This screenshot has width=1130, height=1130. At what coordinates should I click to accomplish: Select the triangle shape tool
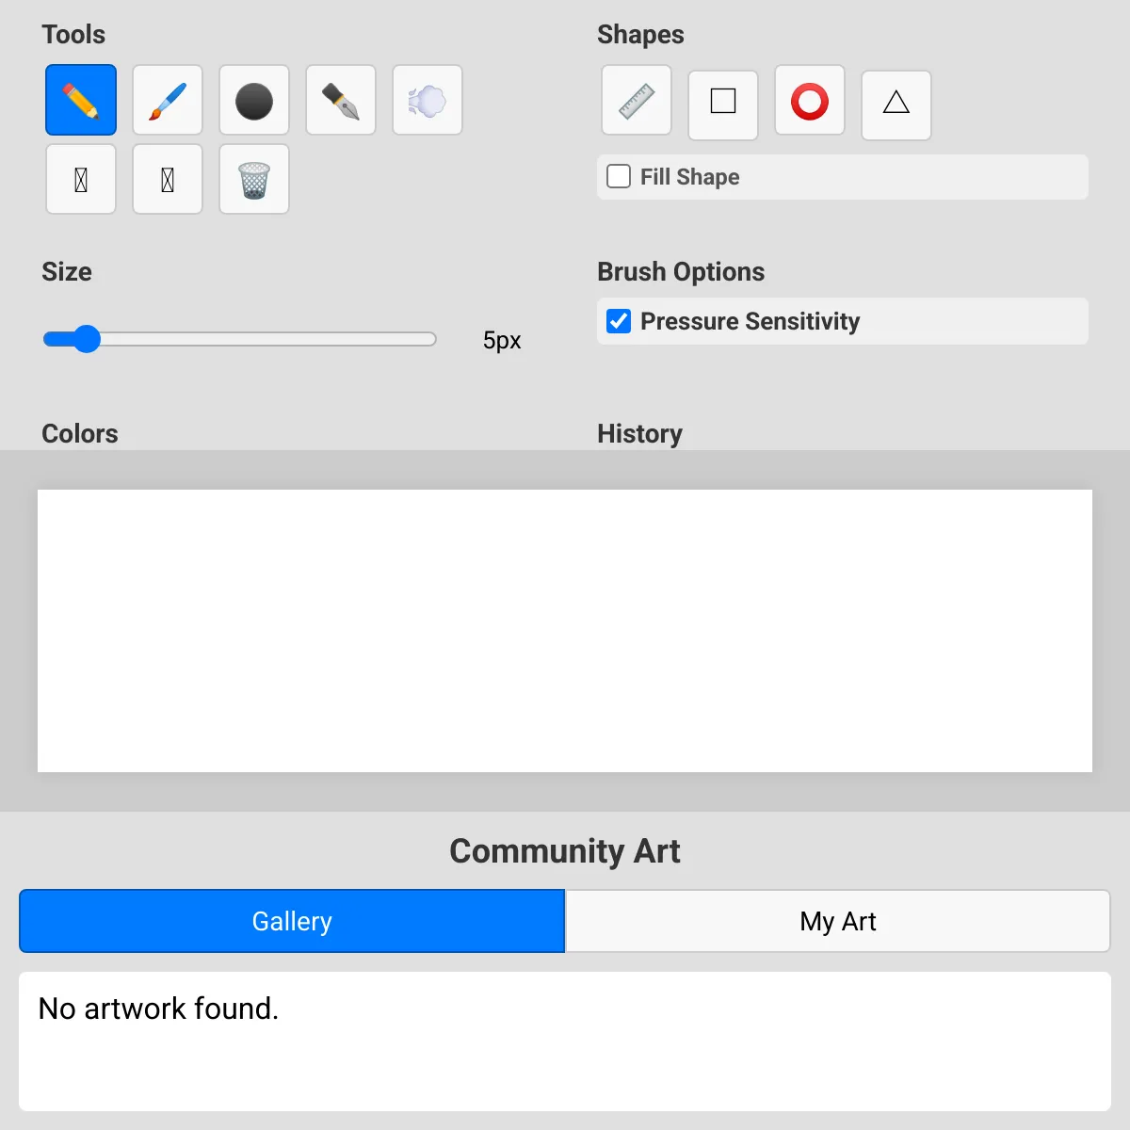(896, 105)
